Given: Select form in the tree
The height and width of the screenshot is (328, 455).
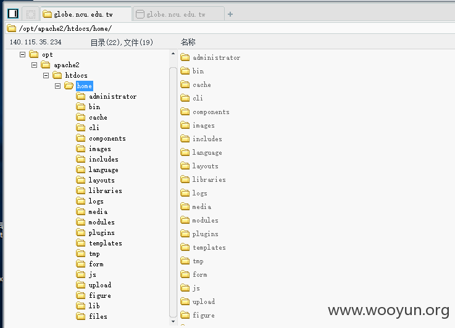Looking at the screenshot, I should (96, 264).
